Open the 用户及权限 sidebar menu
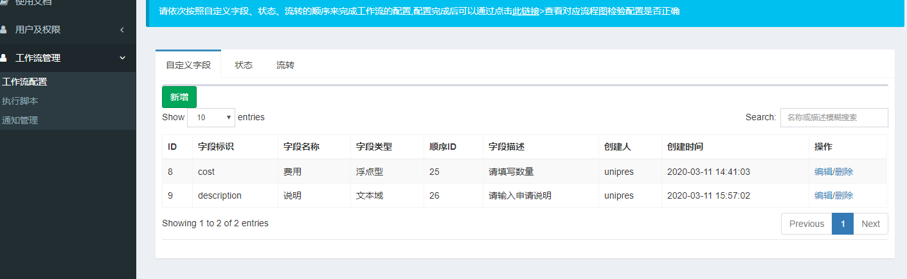 click(67, 30)
